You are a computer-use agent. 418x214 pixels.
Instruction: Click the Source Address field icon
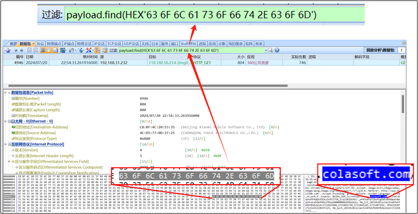click(x=13, y=133)
